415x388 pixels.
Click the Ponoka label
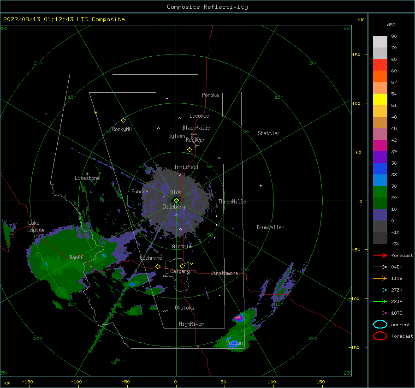click(210, 95)
